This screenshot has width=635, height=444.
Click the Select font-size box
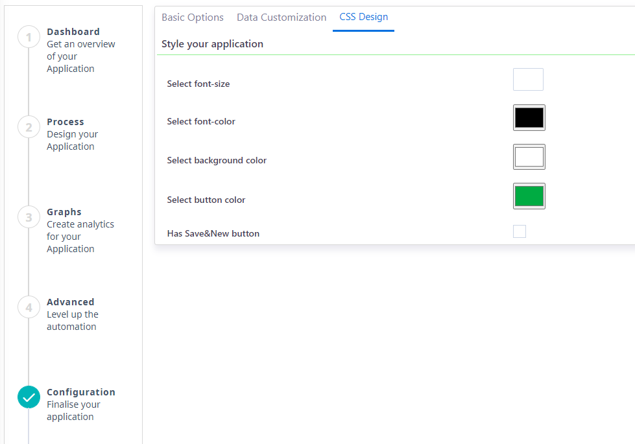[527, 79]
